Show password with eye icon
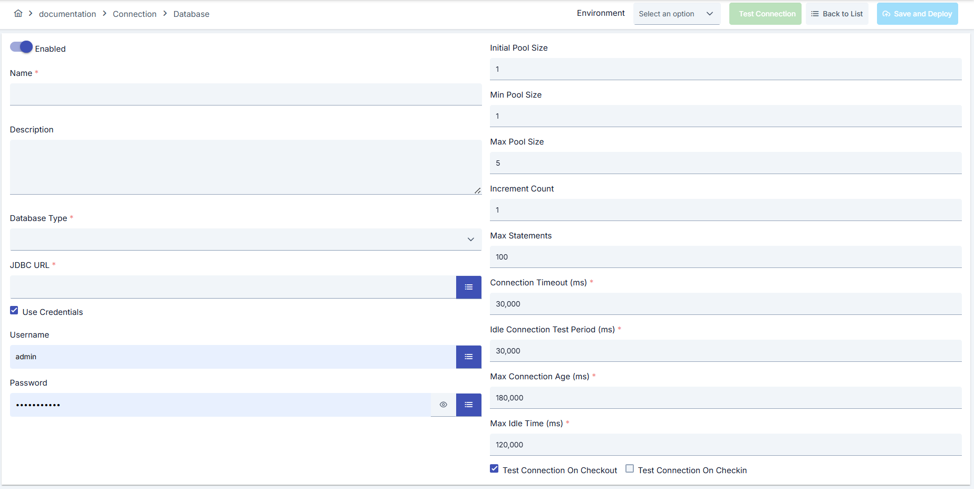Screen dimensions: 974x489 point(443,405)
